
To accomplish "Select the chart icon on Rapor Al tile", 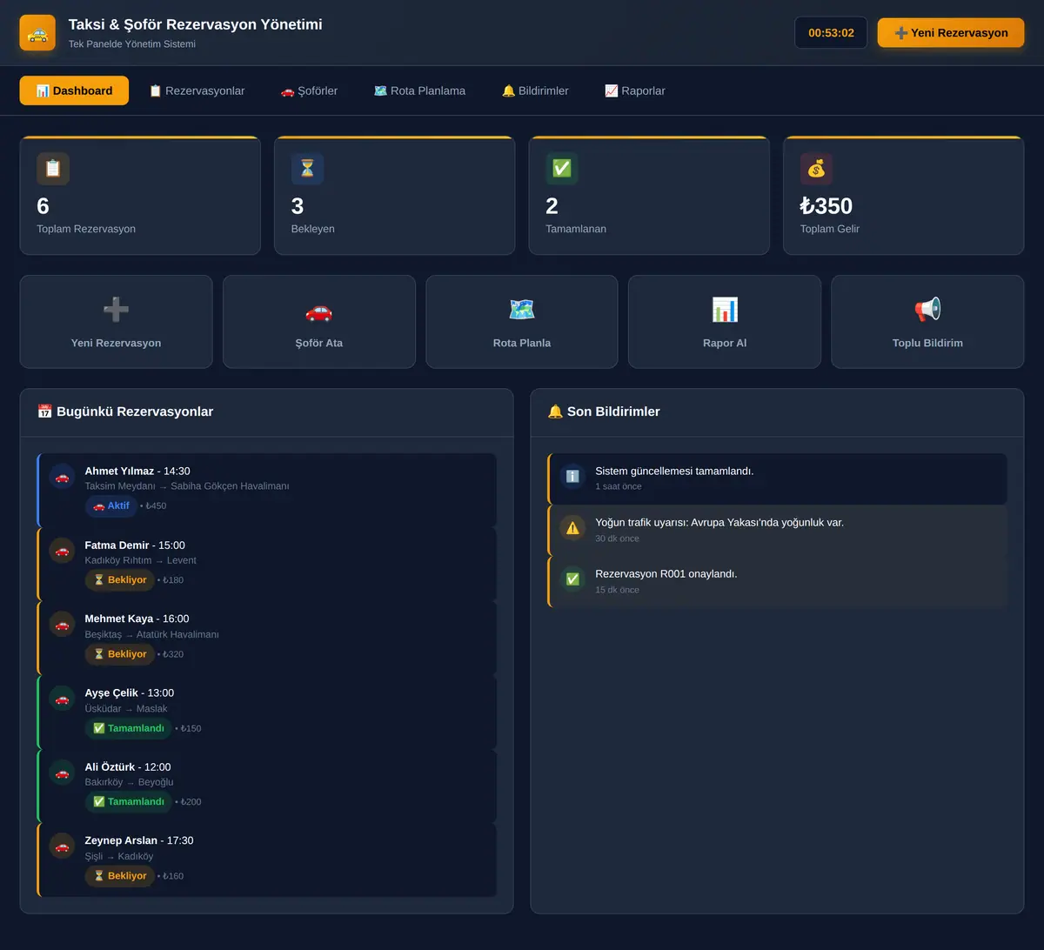I will coord(725,310).
